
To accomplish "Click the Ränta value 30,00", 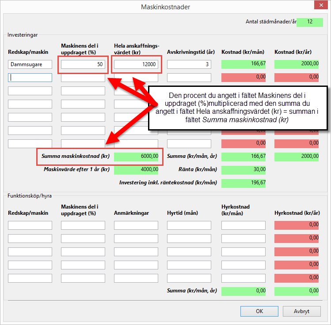I will [243, 169].
